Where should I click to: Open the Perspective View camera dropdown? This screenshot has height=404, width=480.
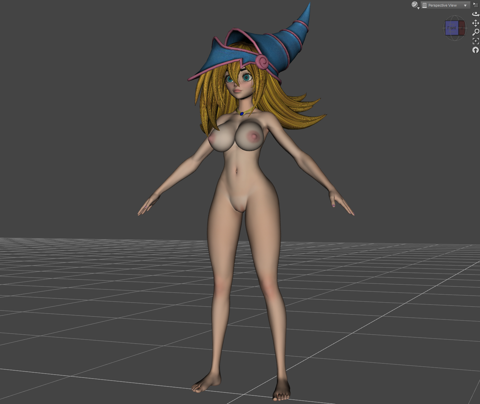click(x=445, y=5)
